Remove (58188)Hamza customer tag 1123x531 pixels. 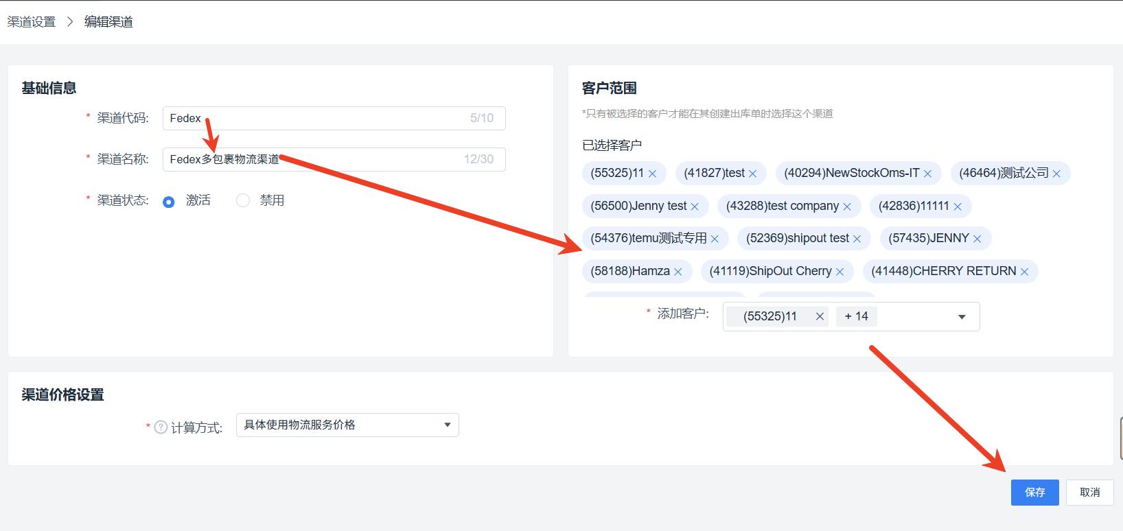pyautogui.click(x=678, y=272)
